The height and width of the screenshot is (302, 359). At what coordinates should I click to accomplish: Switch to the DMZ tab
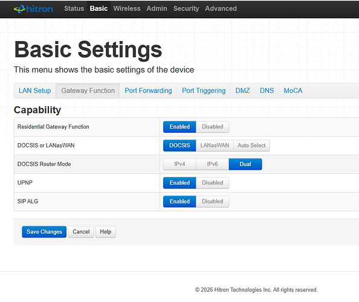point(243,91)
